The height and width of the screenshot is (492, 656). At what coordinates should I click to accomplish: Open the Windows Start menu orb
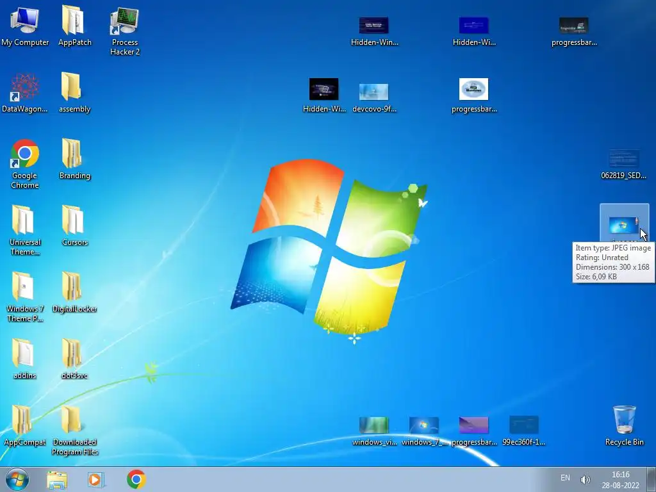point(17,479)
